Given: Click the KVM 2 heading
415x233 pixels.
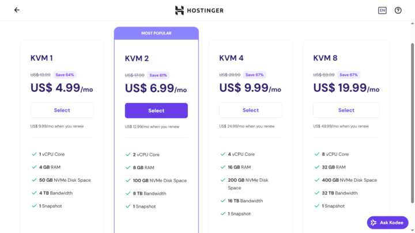Looking at the screenshot, I should pyautogui.click(x=137, y=58).
